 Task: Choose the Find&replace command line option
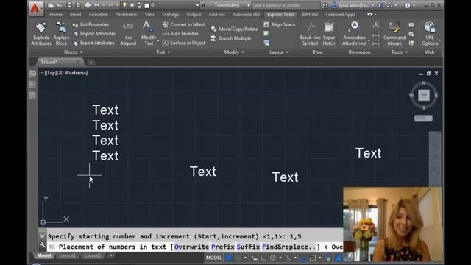pos(289,247)
